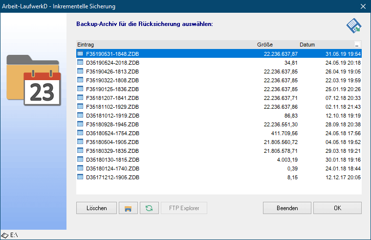
Task: Click file icon of F35190426-1813.ZDB
Action: click(80, 71)
